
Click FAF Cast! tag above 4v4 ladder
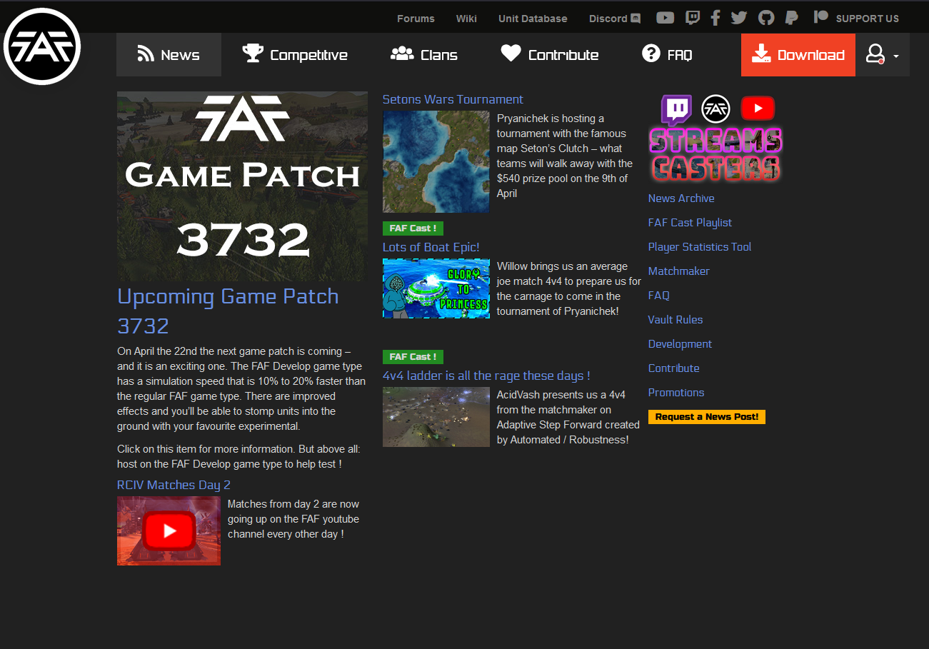click(413, 357)
